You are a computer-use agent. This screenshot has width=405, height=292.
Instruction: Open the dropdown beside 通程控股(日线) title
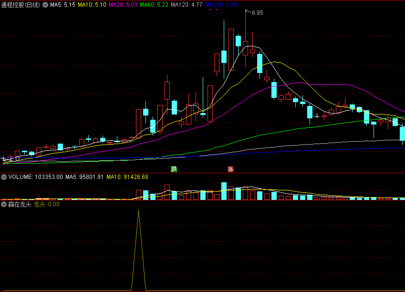click(45, 5)
